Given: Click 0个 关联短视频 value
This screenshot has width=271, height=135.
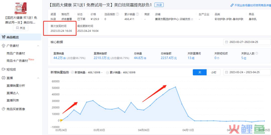Looking at the screenshot, I should pos(217,58).
